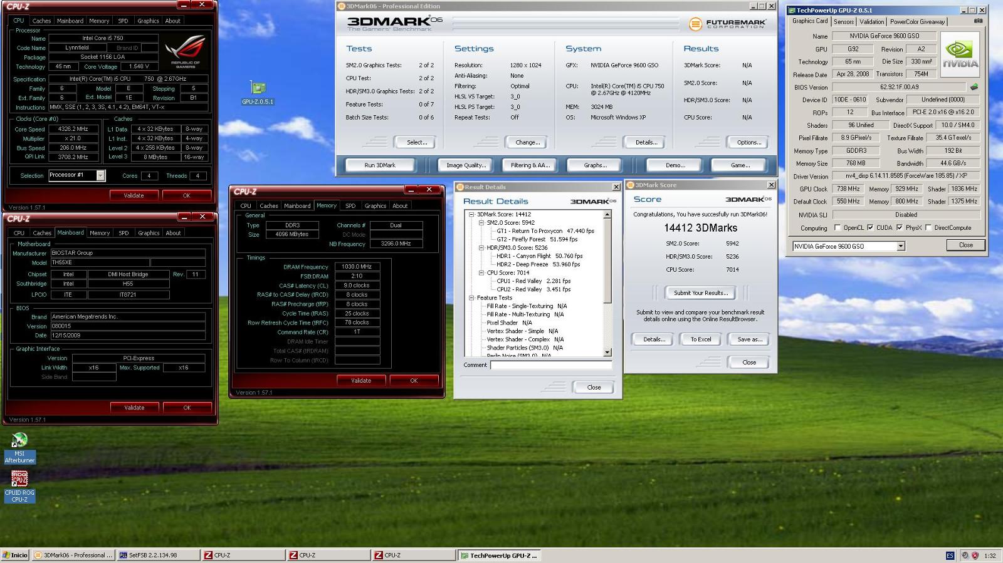Click the BIOS save chip icon in GPU-Z

[974, 87]
